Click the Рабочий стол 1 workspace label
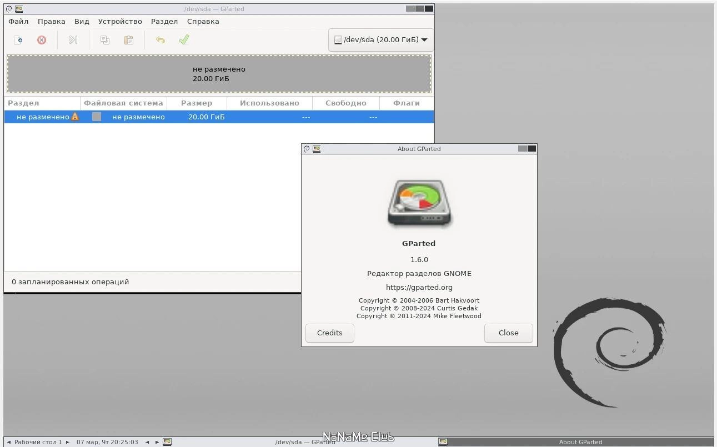Image resolution: width=717 pixels, height=447 pixels. click(x=38, y=442)
